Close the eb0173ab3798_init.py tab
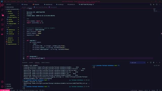Viewport: 162px width, 91px height. [x=93, y=5]
